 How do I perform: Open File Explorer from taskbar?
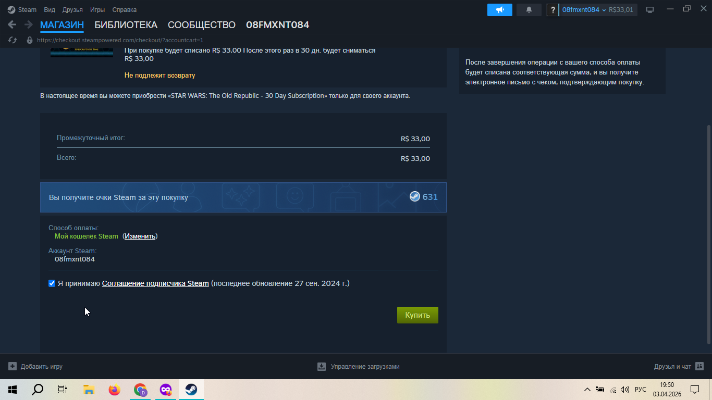[x=89, y=390]
